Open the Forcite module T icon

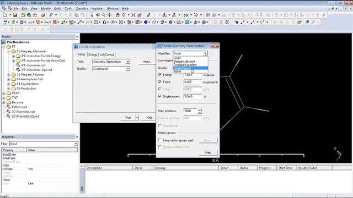5,22
